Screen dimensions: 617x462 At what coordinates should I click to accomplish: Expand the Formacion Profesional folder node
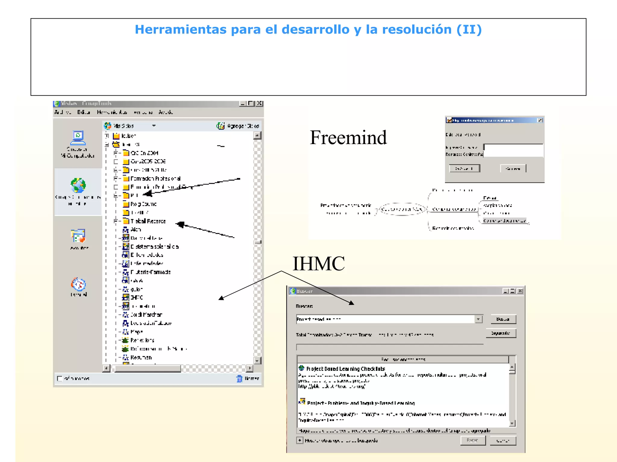[x=116, y=179]
